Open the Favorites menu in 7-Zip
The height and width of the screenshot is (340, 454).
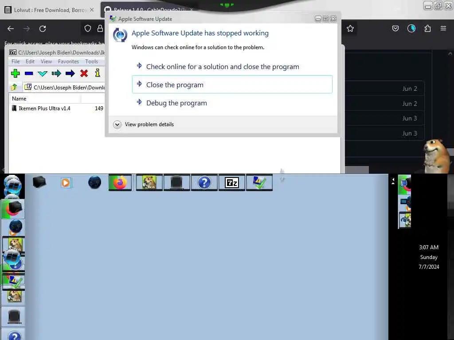pyautogui.click(x=68, y=61)
